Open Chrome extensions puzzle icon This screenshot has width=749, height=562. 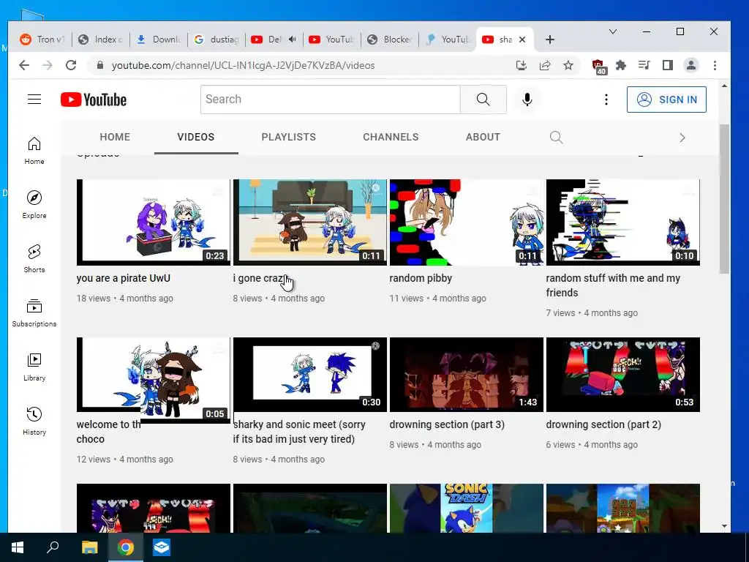coord(620,65)
